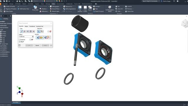Viewport: 188px width, 106px height.
Task: Toggle the Suppress checkbox
Action: pyautogui.click(x=20, y=39)
